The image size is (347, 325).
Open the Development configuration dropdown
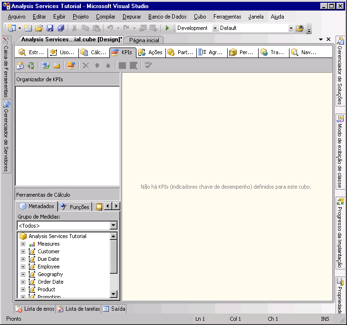215,29
